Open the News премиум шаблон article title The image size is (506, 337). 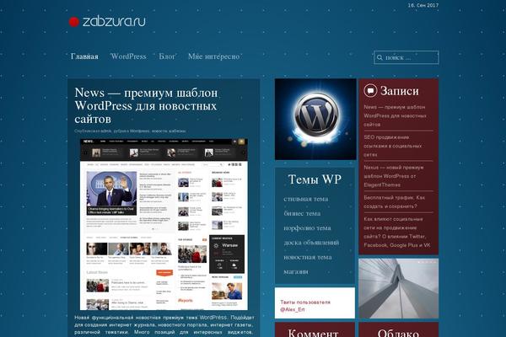coord(146,106)
